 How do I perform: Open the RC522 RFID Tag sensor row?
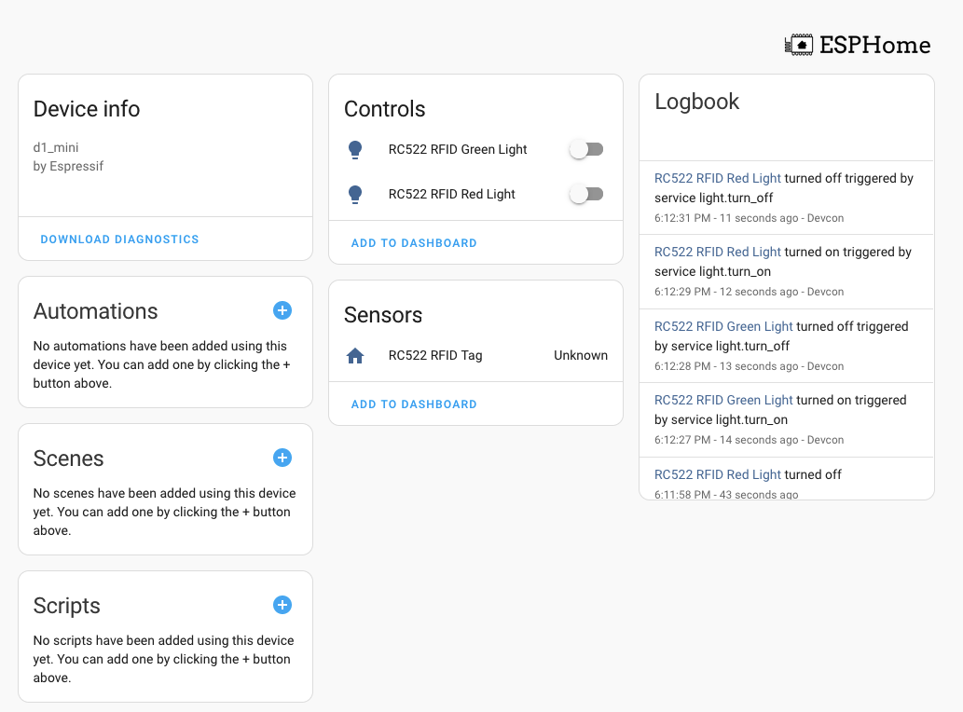point(435,355)
